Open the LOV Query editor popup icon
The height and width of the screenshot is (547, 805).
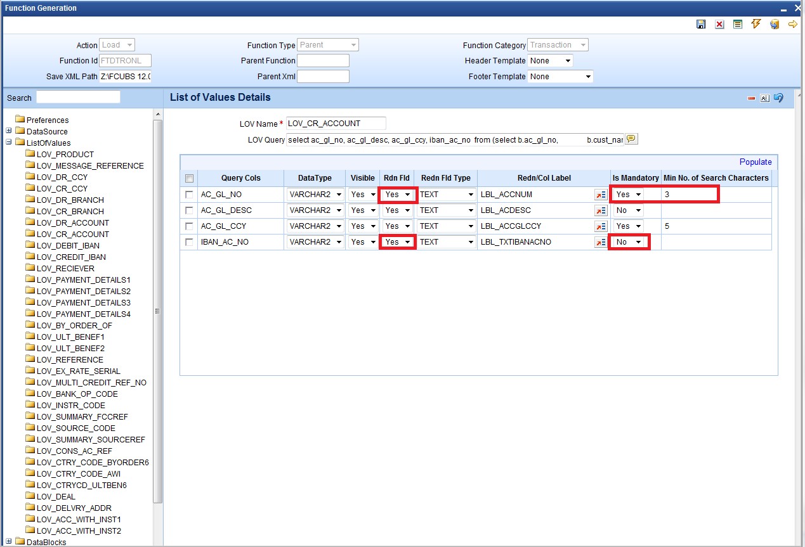tap(631, 139)
